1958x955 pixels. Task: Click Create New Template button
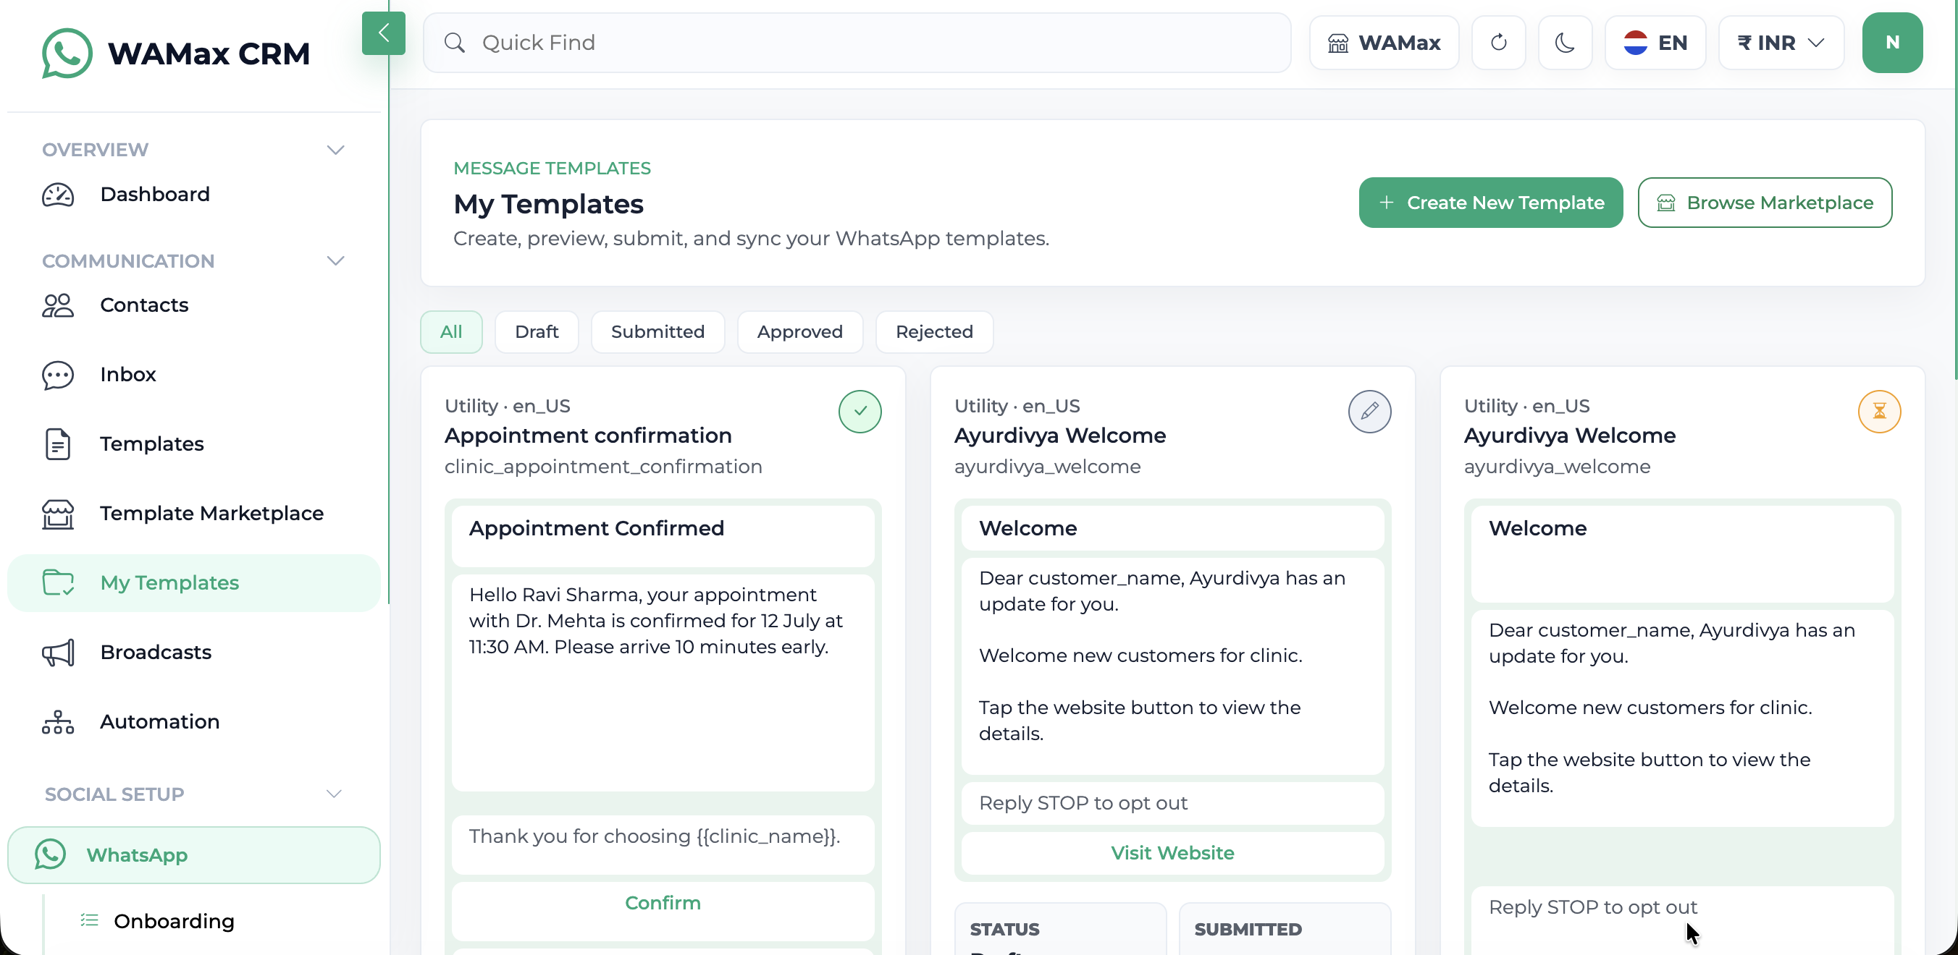tap(1490, 203)
